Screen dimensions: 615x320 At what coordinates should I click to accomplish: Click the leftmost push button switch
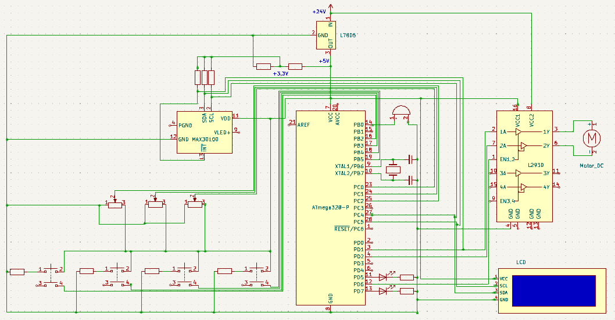click(x=51, y=276)
